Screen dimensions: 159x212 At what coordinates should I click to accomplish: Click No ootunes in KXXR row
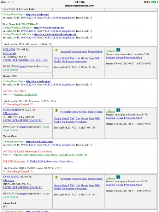tap(81, 189)
